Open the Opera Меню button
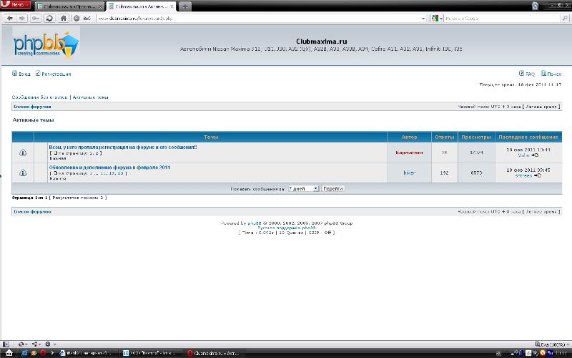 [14, 4]
